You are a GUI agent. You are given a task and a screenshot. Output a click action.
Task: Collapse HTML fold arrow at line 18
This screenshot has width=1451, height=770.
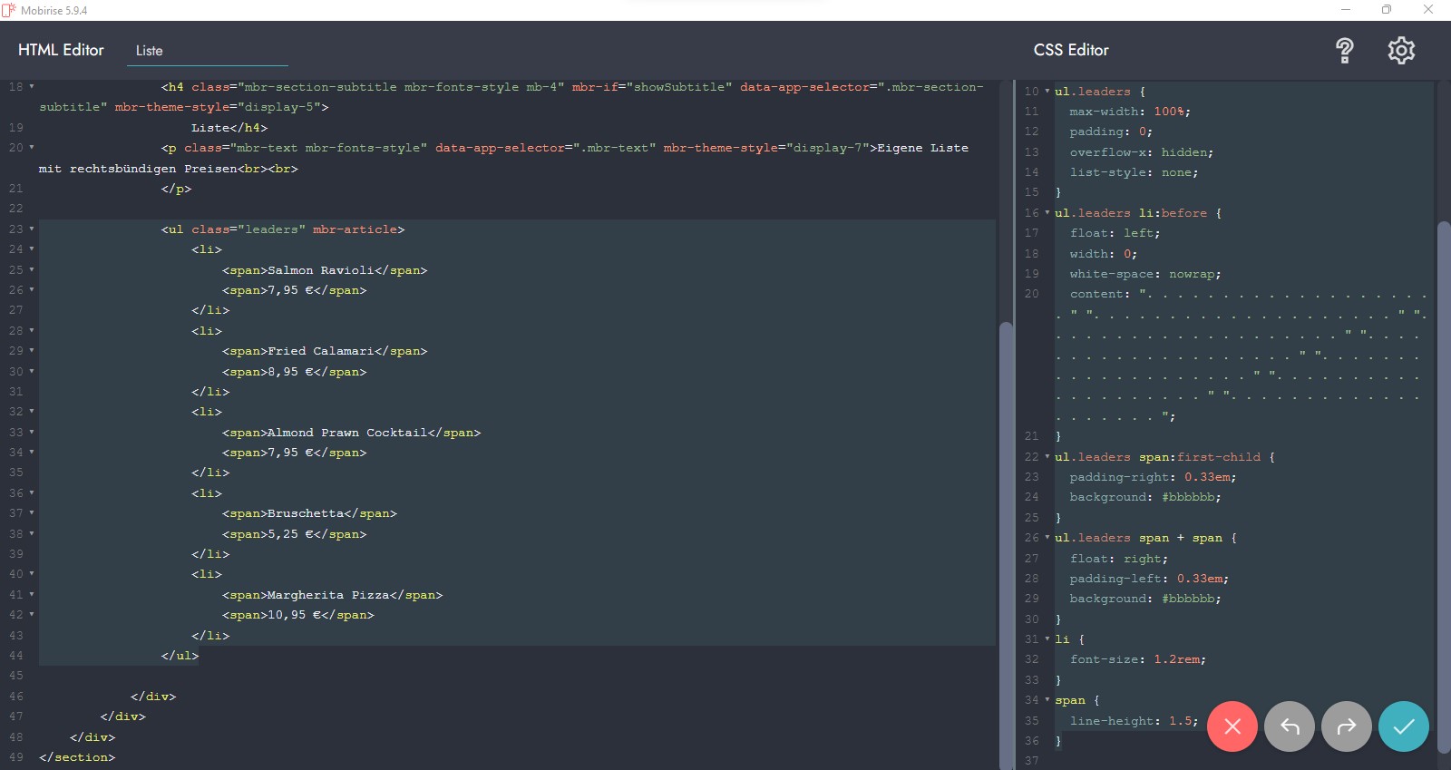(x=32, y=87)
